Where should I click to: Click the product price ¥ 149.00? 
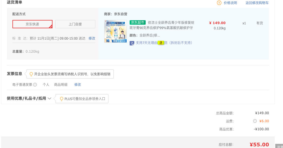[217, 23]
